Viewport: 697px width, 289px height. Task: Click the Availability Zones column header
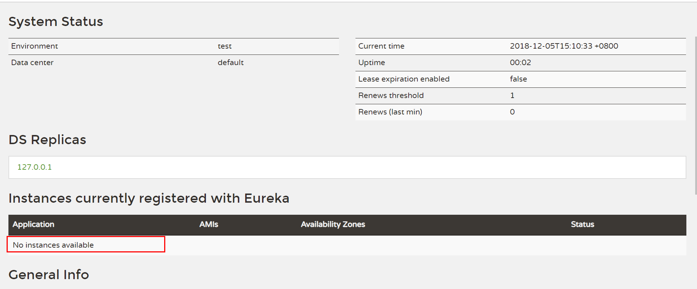333,225
